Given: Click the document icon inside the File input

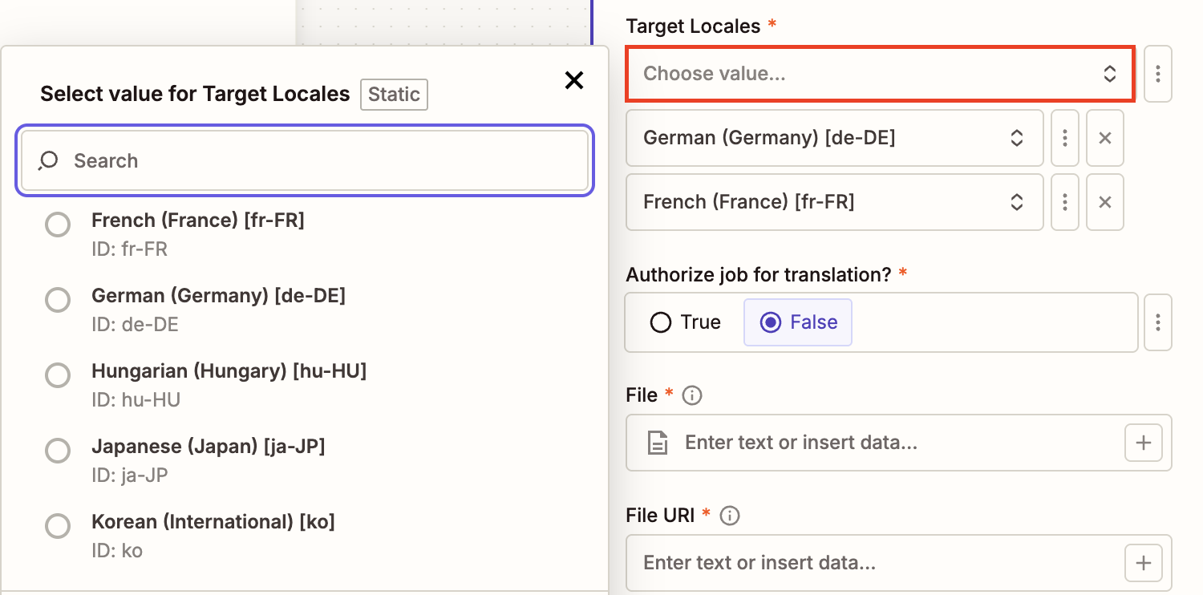Looking at the screenshot, I should pyautogui.click(x=658, y=442).
